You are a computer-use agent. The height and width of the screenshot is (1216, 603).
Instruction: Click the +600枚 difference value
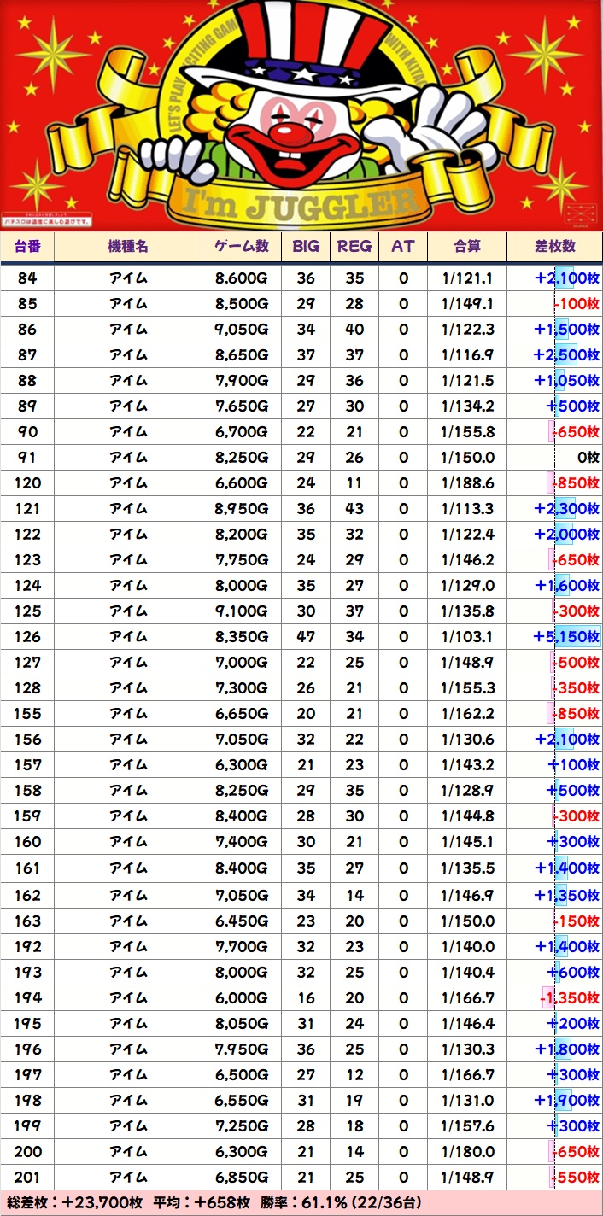coord(574,972)
